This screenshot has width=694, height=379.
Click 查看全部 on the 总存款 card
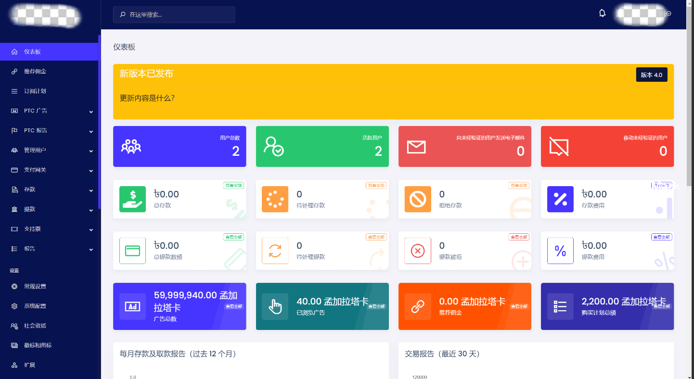[233, 186]
